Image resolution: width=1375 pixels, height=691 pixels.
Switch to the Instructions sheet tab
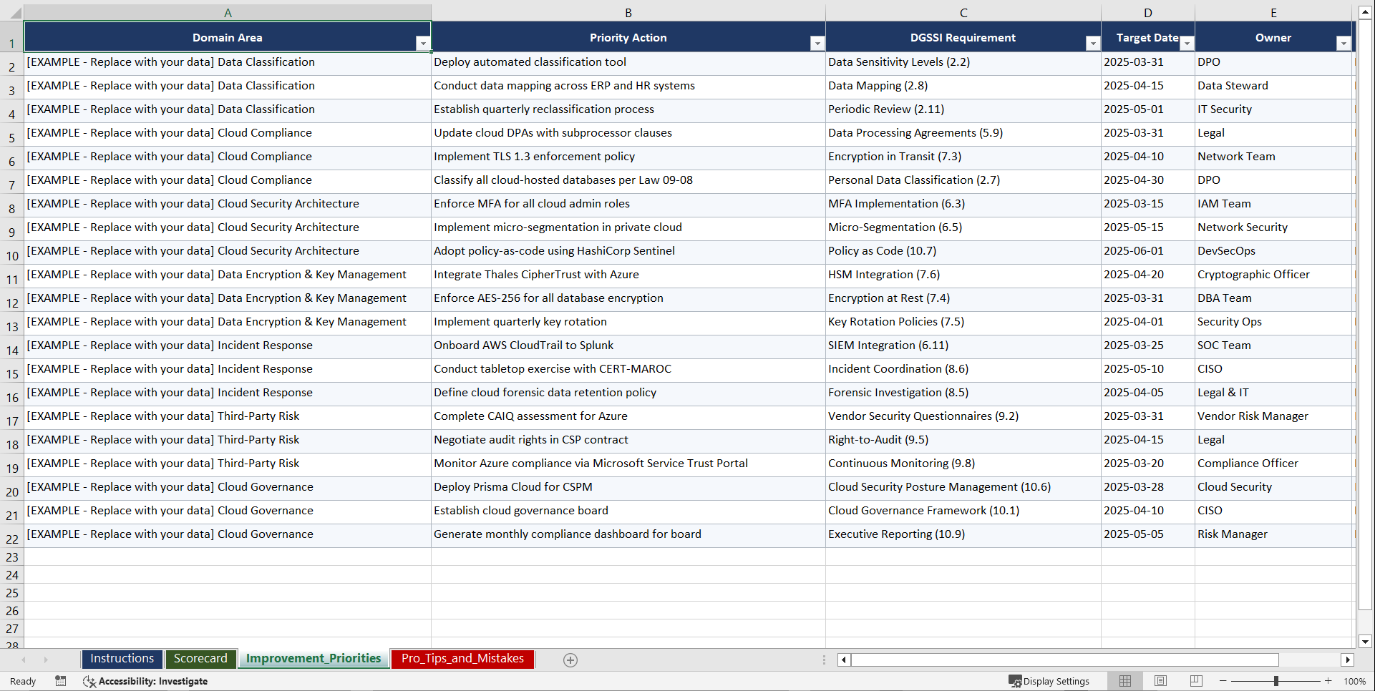(x=122, y=659)
